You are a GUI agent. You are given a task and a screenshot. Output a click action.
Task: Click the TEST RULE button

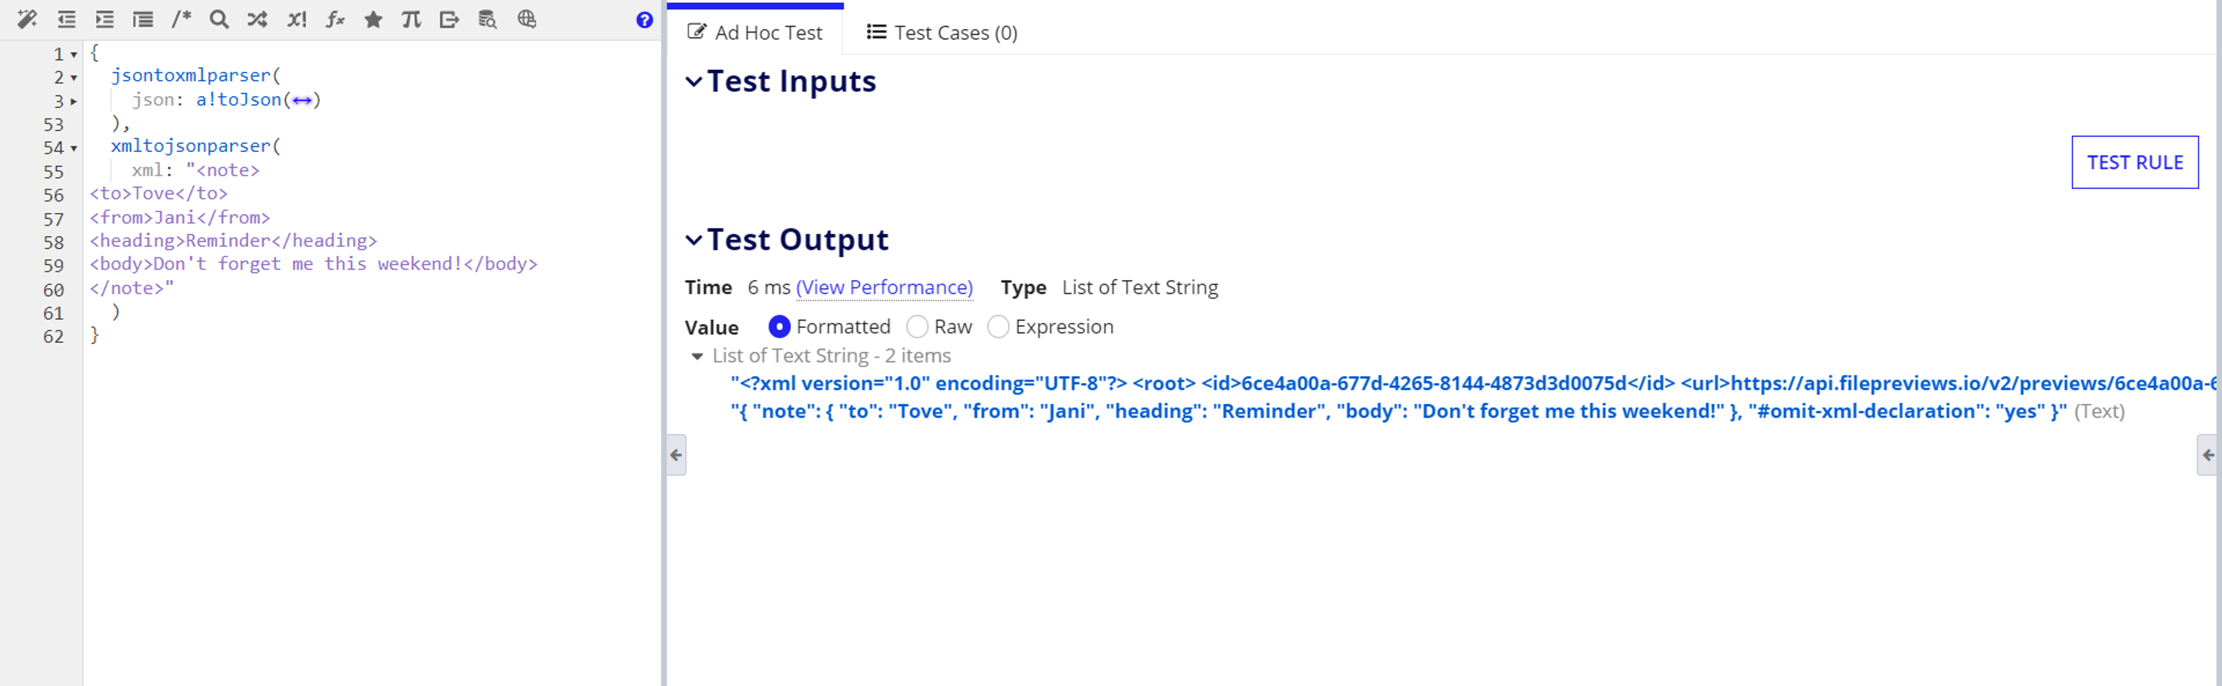2135,162
